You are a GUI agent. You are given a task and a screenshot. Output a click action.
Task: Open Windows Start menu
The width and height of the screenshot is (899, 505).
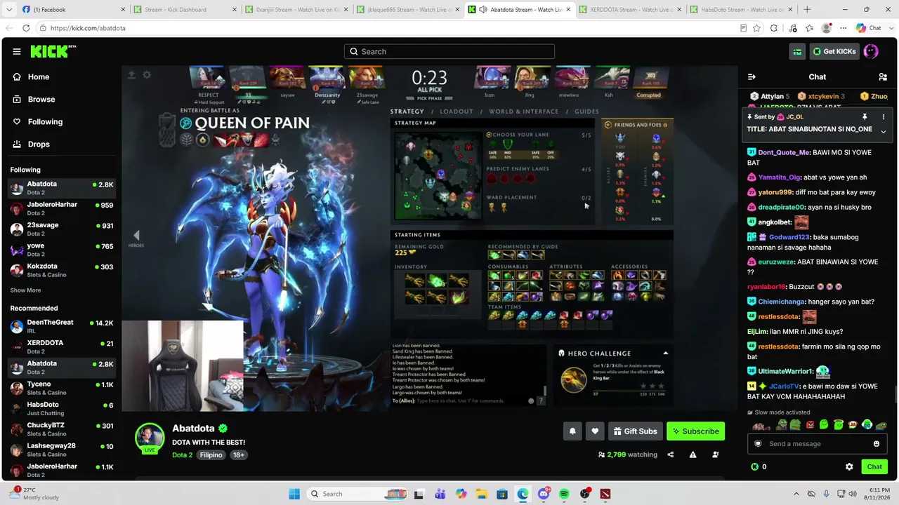pyautogui.click(x=294, y=494)
